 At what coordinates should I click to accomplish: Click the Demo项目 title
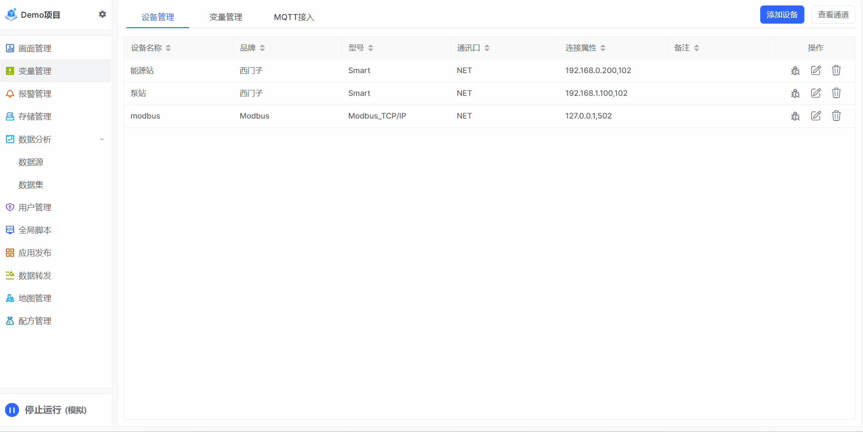40,15
